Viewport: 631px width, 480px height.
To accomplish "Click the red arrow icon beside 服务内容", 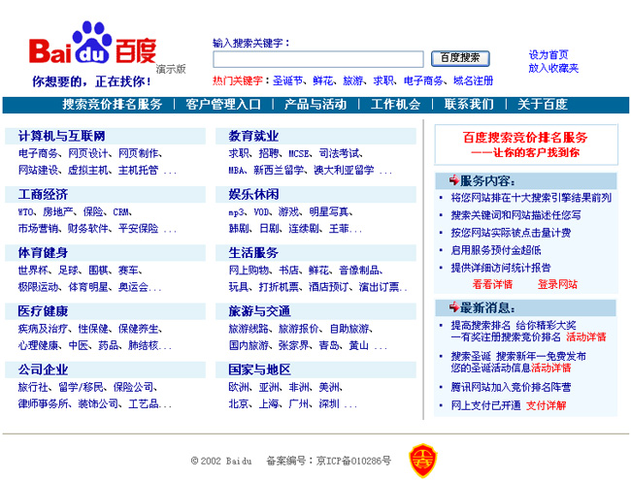I will tap(454, 180).
